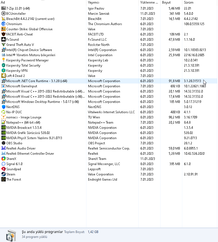Click the FxSound icon
Image resolution: width=218 pixels, height=242 pixels.
click(3, 39)
